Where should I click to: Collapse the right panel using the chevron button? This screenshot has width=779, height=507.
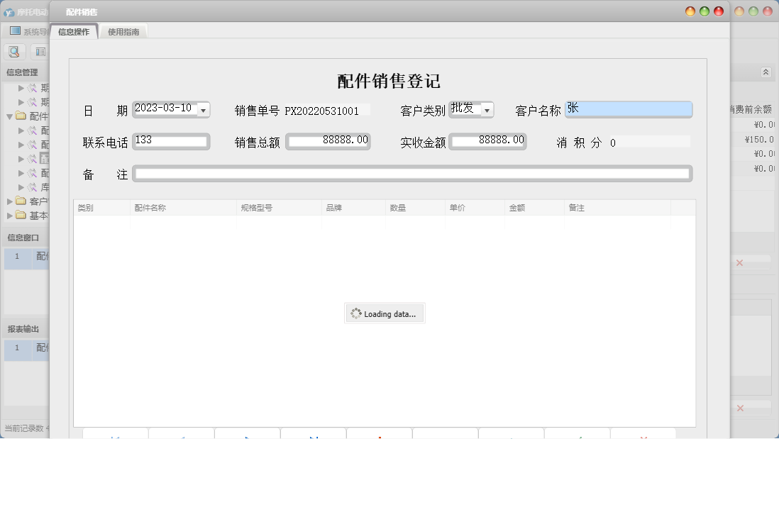click(765, 71)
